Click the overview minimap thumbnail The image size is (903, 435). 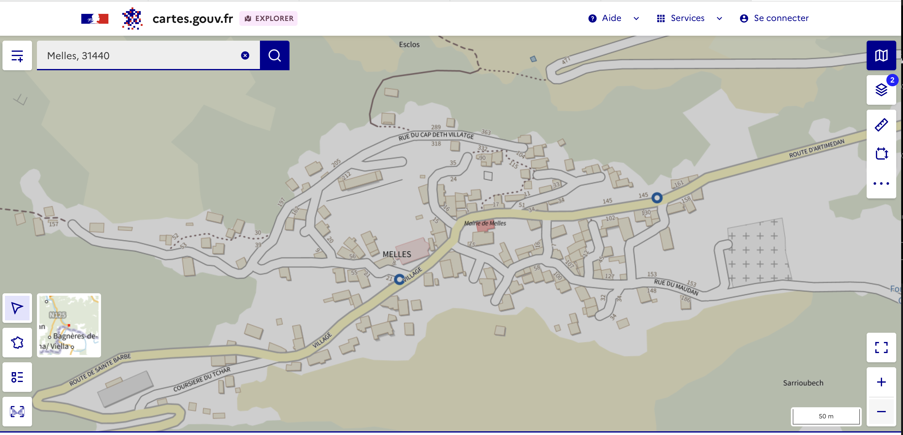[x=69, y=325]
